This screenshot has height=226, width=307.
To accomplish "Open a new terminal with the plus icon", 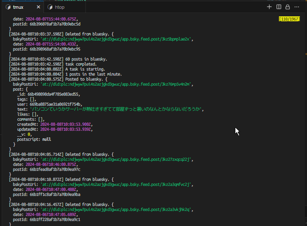I will point(269,7).
